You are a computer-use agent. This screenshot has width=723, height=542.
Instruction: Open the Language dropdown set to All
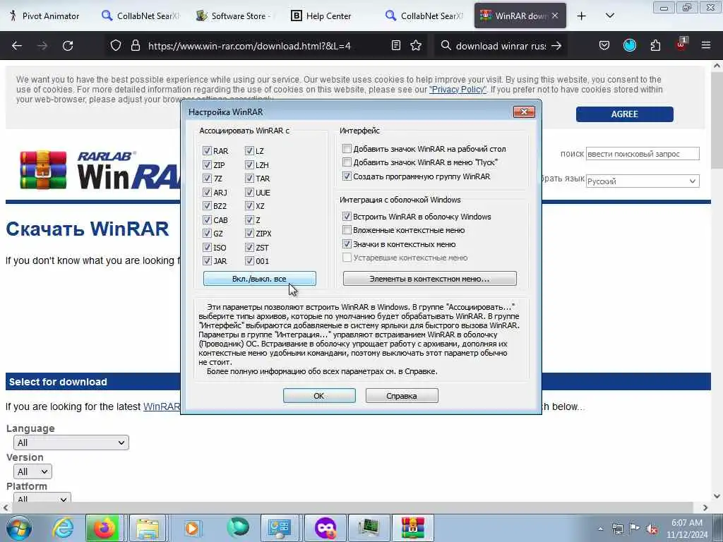[x=71, y=442]
